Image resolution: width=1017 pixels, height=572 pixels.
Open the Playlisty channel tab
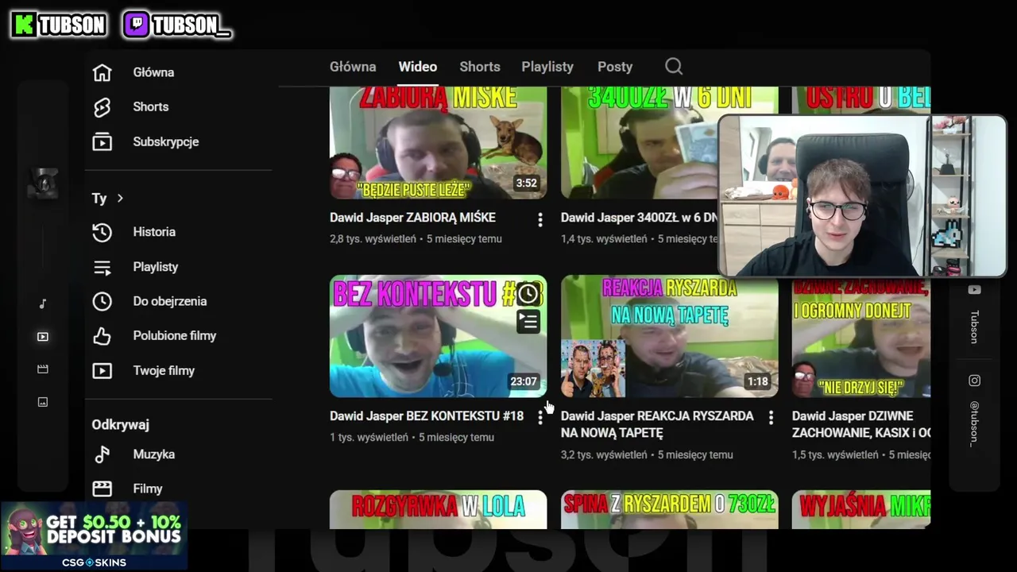[x=547, y=67]
